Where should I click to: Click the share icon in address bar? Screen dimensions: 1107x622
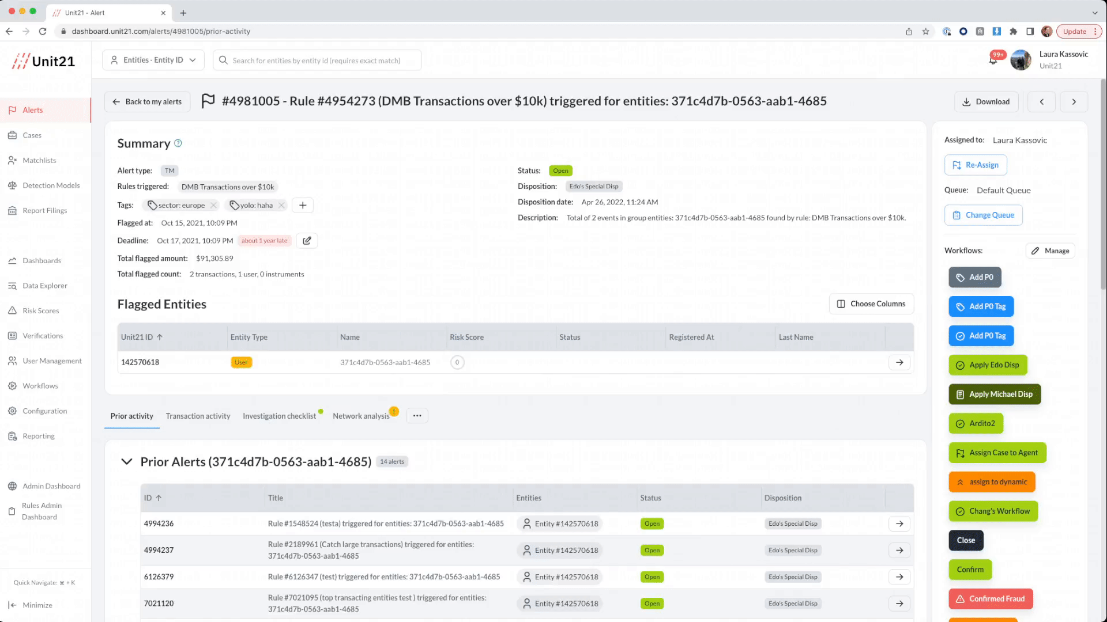pos(909,32)
